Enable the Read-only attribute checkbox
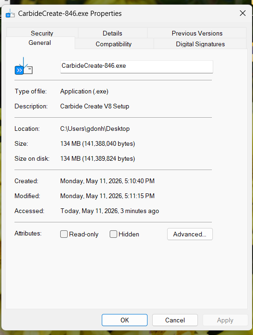 (64, 234)
